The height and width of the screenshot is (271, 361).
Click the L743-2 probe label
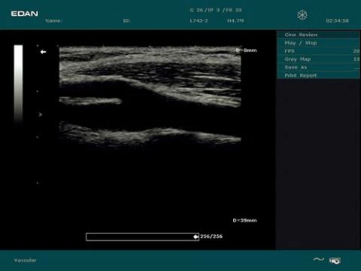(x=199, y=20)
